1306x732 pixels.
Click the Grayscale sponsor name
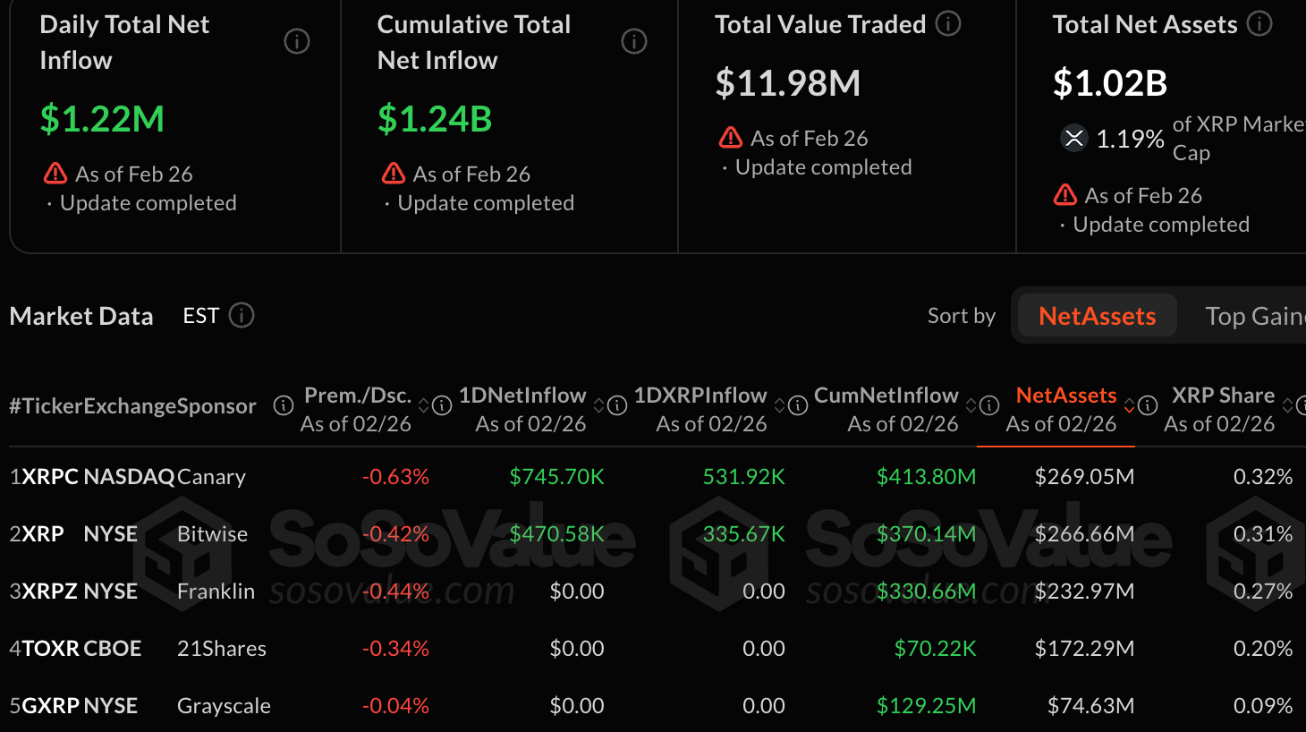pos(224,705)
